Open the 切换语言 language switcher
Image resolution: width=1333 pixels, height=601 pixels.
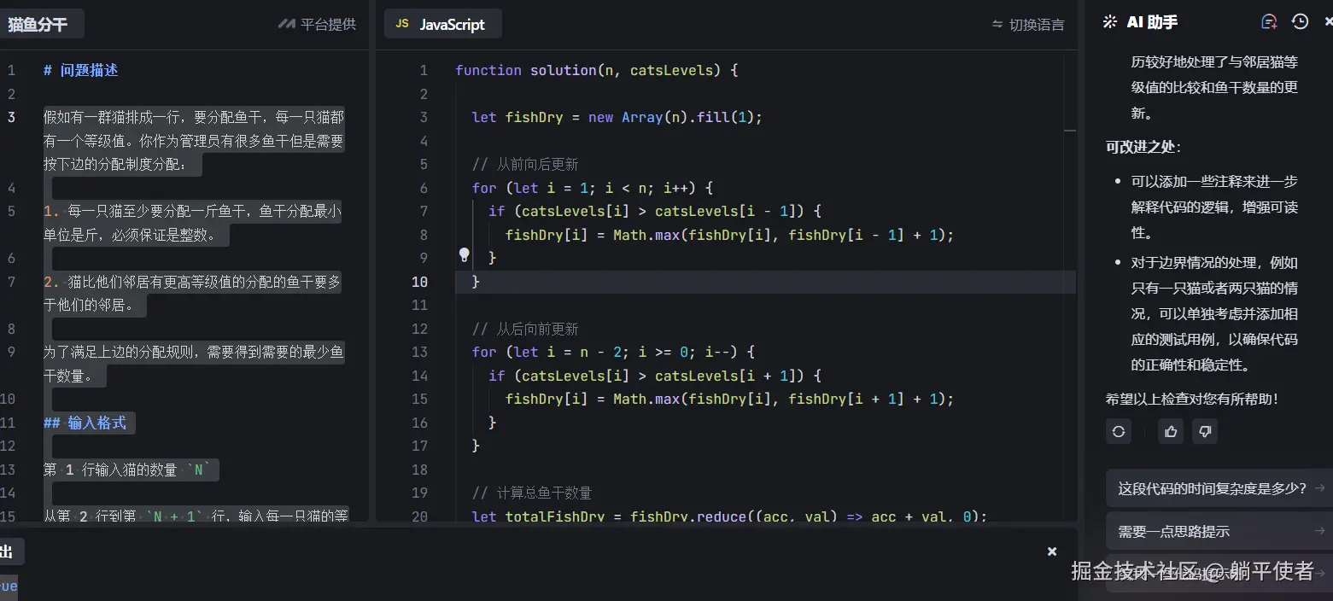1028,25
